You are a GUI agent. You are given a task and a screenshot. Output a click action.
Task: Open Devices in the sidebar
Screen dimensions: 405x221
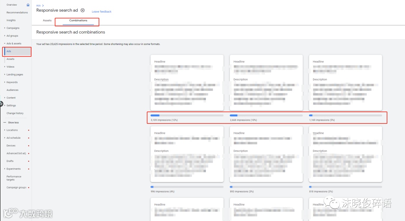(11, 145)
